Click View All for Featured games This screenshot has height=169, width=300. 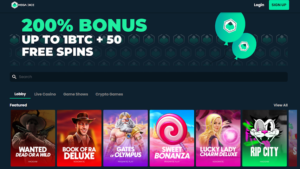click(x=280, y=105)
